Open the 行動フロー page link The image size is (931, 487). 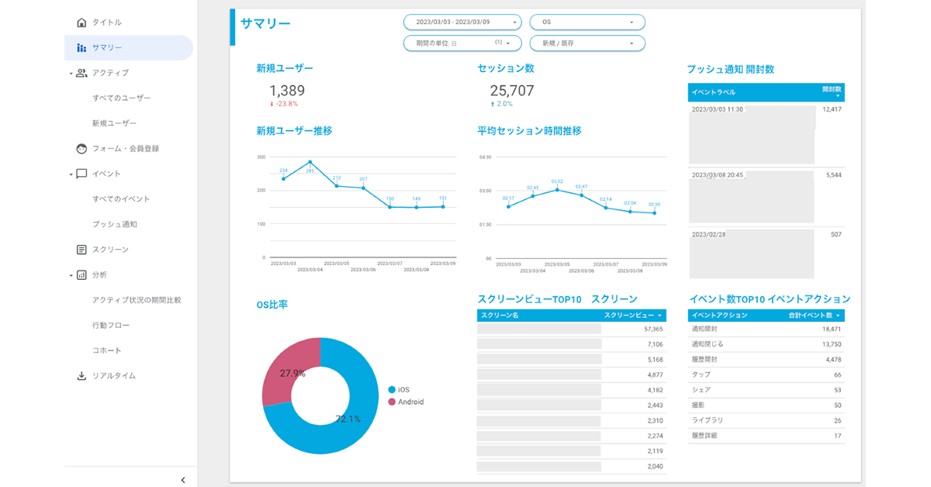coord(111,326)
